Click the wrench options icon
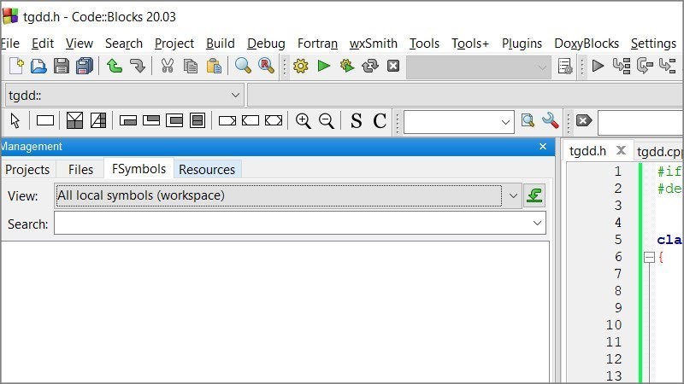The width and height of the screenshot is (684, 384). (x=551, y=120)
